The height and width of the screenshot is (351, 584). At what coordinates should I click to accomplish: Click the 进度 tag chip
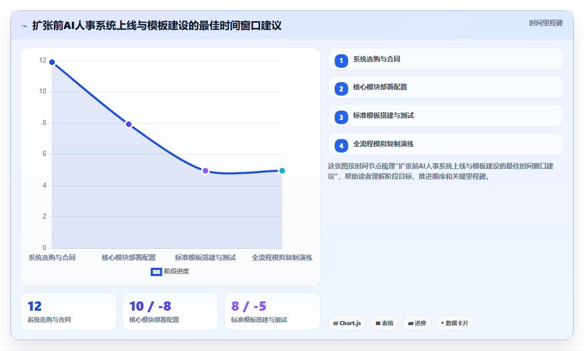[x=417, y=323]
